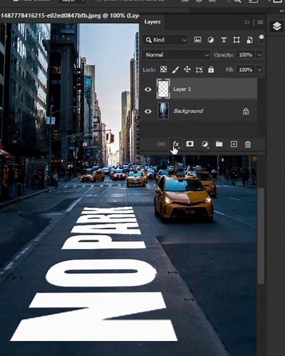Filter for smart objects icon

coord(249,40)
